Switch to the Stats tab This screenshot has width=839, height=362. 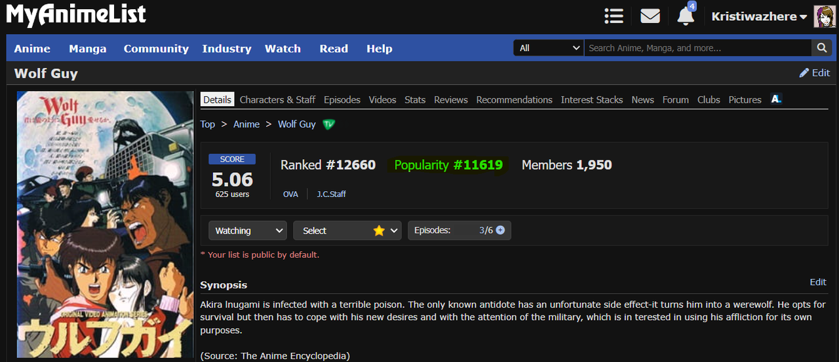pos(415,100)
